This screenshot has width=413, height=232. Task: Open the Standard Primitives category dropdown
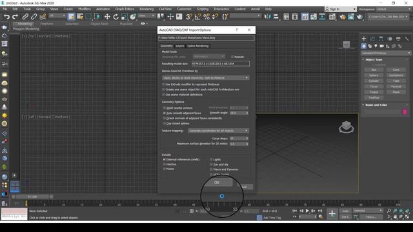pyautogui.click(x=386, y=53)
